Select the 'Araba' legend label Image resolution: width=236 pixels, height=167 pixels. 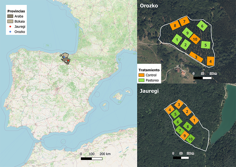(19, 16)
